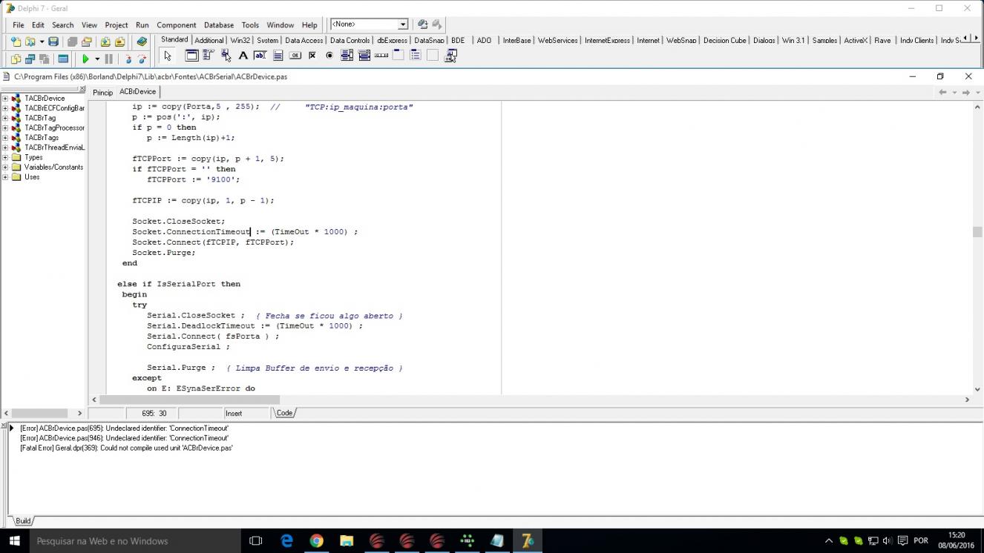Click the Save file floppy icon
The height and width of the screenshot is (553, 984).
[x=53, y=42]
